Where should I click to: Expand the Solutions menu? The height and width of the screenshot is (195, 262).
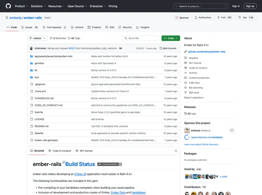pos(38,6)
